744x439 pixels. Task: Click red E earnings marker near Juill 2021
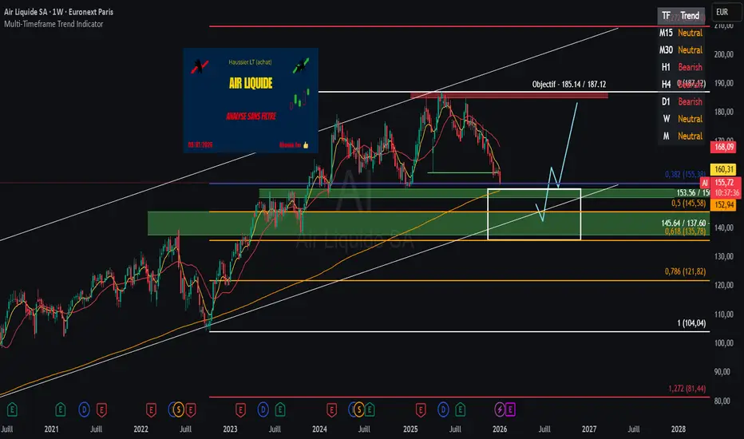101,409
